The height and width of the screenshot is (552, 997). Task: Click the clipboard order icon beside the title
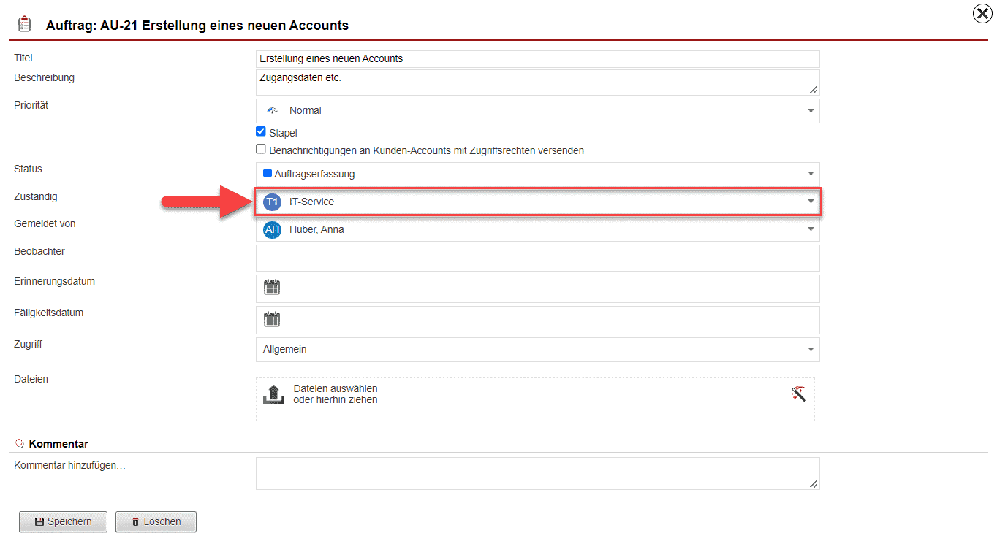(x=25, y=25)
